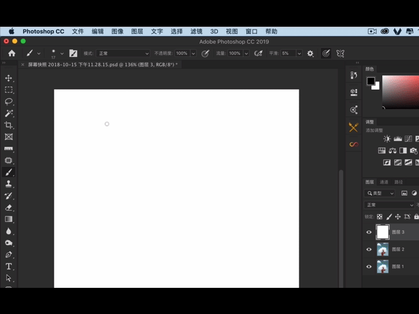Select the Frame tool
Viewport: 419px width, 314px height.
(9, 137)
